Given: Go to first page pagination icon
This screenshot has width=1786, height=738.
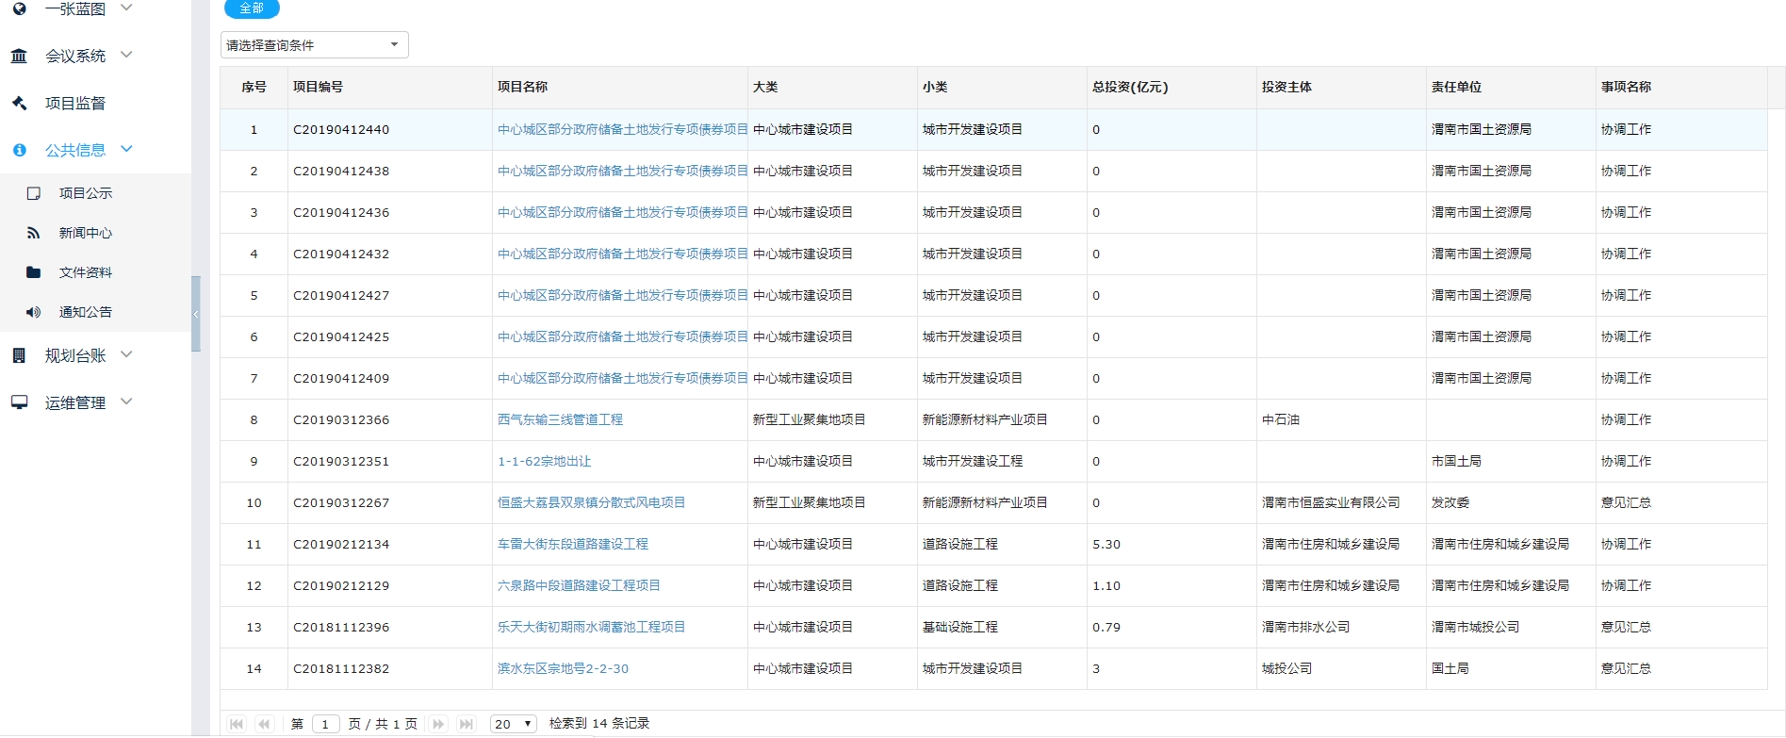Looking at the screenshot, I should 237,724.
